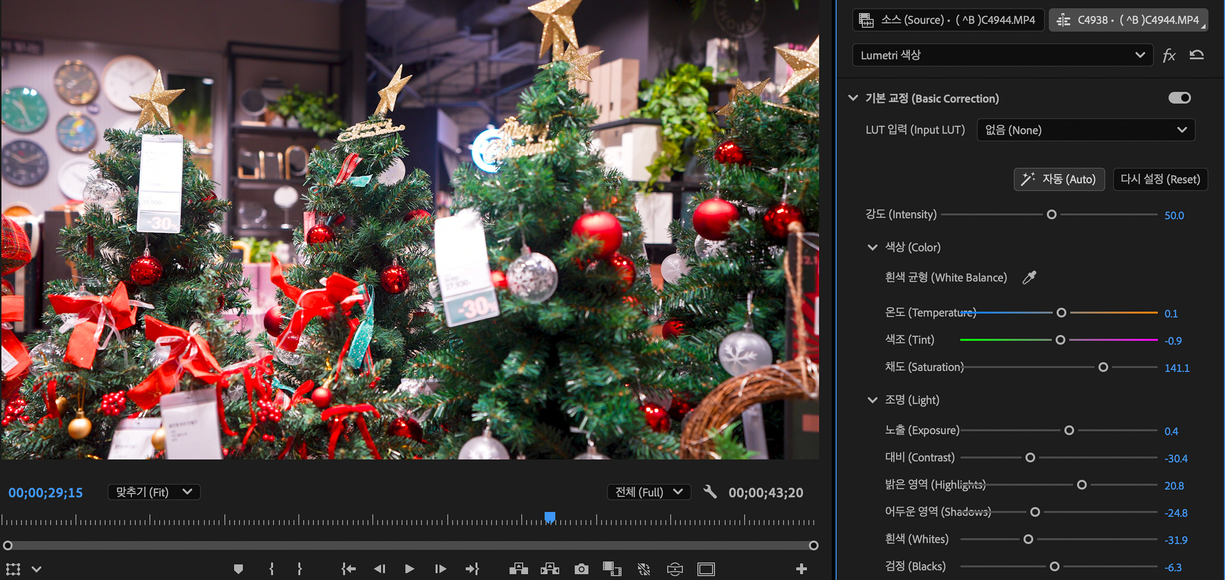Toggle Basic Correction section on or off

coord(1179,98)
